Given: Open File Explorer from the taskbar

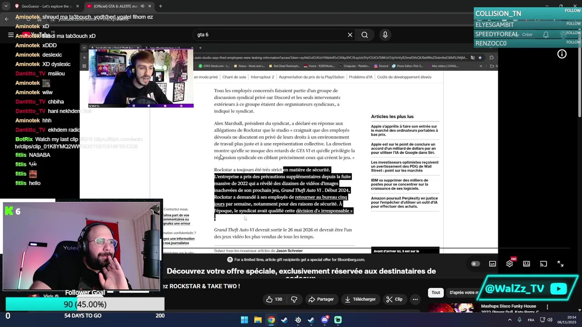Looking at the screenshot, I should (x=258, y=320).
